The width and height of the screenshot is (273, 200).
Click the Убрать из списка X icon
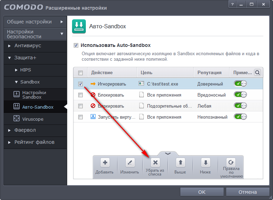155,163
